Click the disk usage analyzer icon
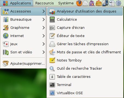The width and height of the screenshot is (124, 98). [x=52, y=11]
